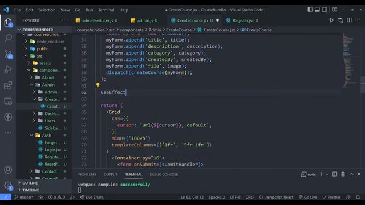Open the Extensions view

[x=8, y=85]
